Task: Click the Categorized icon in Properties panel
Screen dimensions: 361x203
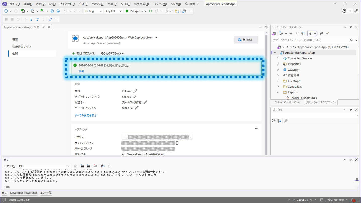Action: point(274,121)
